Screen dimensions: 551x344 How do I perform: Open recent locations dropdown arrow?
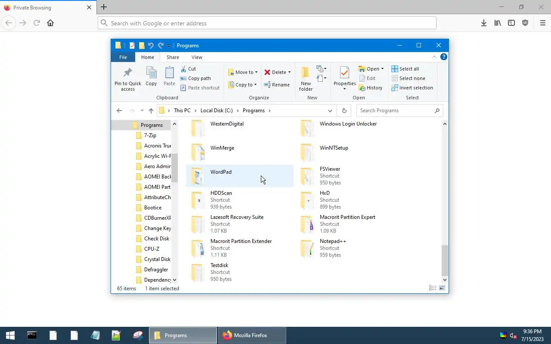[x=142, y=111]
